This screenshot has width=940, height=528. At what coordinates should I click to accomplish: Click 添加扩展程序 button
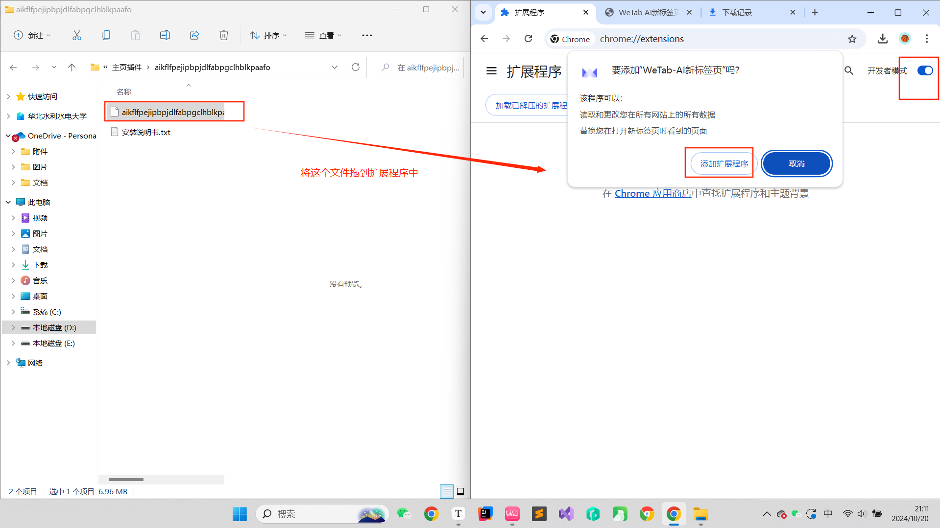pos(724,163)
